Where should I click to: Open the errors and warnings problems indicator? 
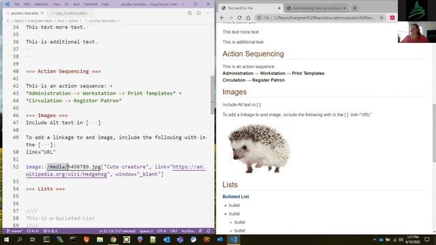(x=50, y=231)
